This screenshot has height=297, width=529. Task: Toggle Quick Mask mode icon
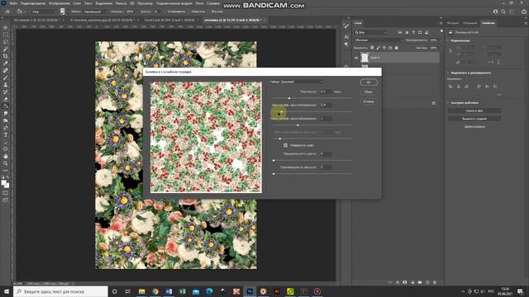tap(6, 193)
